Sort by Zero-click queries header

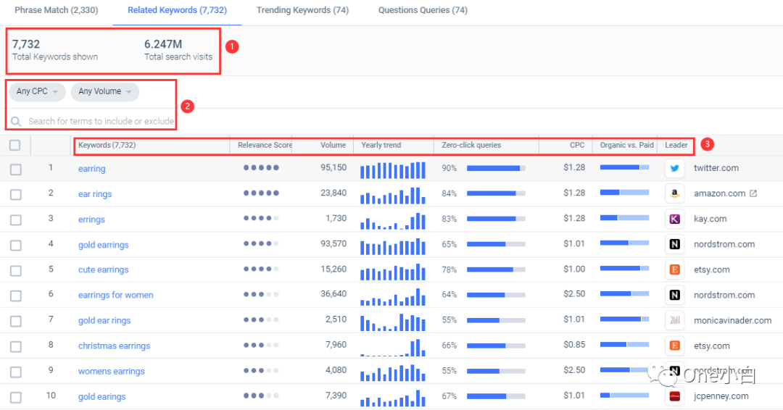pos(471,145)
